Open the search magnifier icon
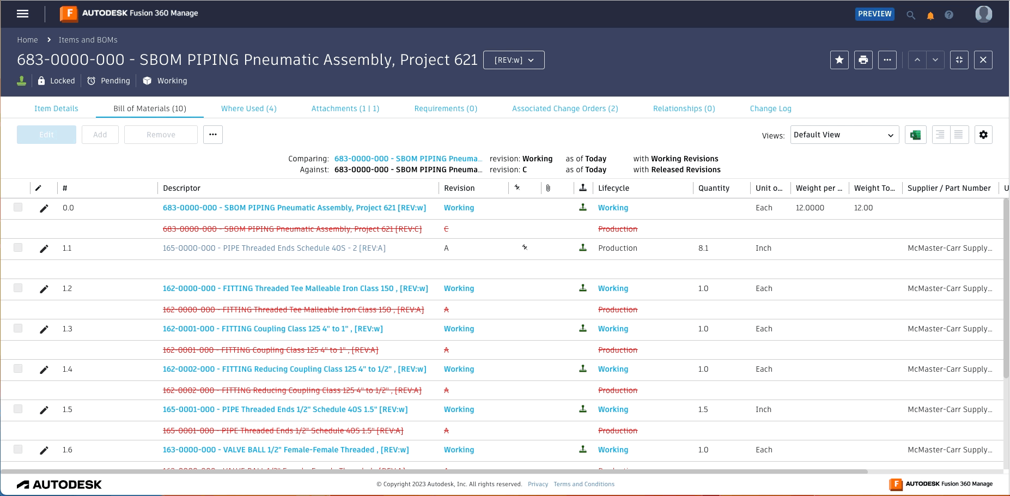 [x=910, y=15]
